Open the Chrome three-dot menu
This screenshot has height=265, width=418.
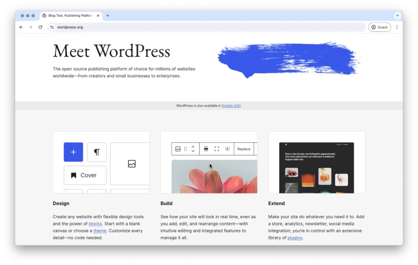coord(397,27)
